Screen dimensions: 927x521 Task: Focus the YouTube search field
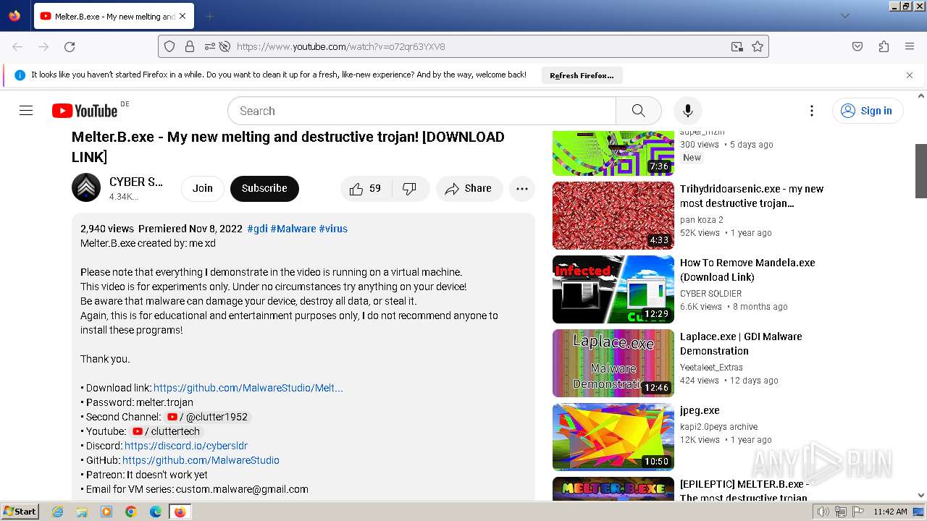(421, 111)
